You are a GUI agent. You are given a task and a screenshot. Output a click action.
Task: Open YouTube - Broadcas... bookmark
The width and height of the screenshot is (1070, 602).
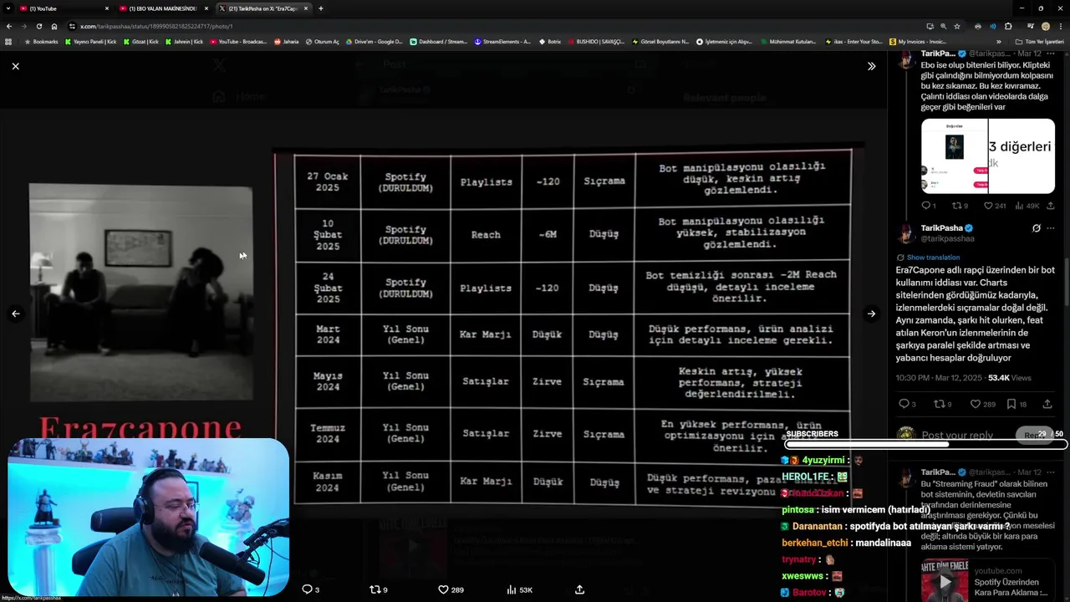(x=238, y=41)
